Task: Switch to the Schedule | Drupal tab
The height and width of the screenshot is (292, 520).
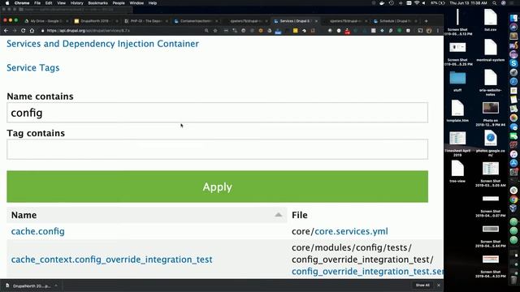Action: pos(396,21)
